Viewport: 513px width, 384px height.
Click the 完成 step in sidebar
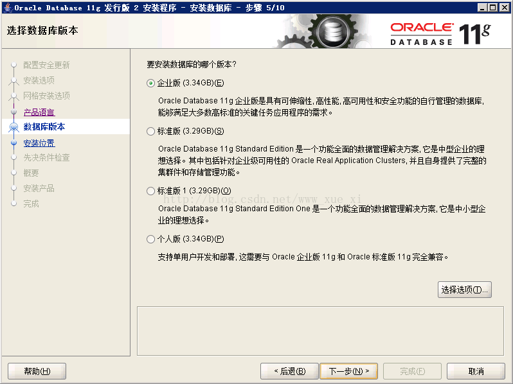31,204
